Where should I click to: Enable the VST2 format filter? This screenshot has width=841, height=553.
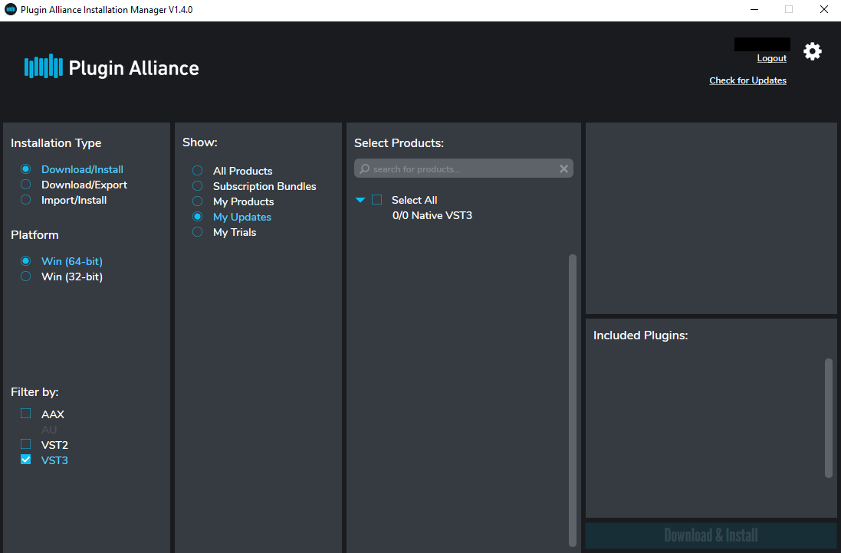click(25, 444)
